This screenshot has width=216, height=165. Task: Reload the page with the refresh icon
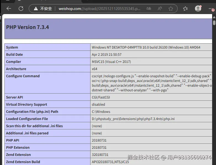pos(21,9)
